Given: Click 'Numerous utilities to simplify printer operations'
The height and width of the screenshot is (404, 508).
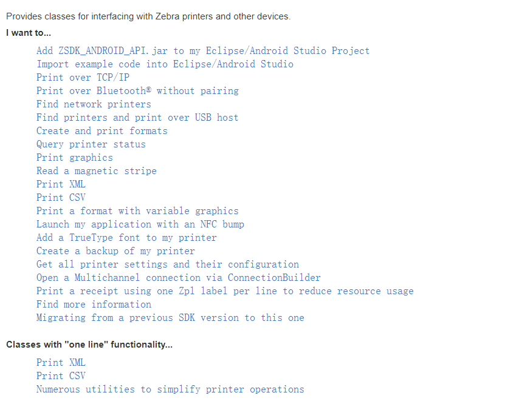Looking at the screenshot, I should (170, 389).
